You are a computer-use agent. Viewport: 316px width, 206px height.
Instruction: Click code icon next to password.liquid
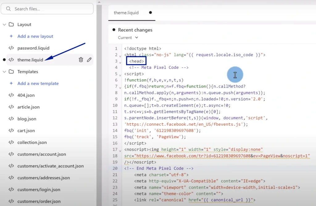pos(11,48)
